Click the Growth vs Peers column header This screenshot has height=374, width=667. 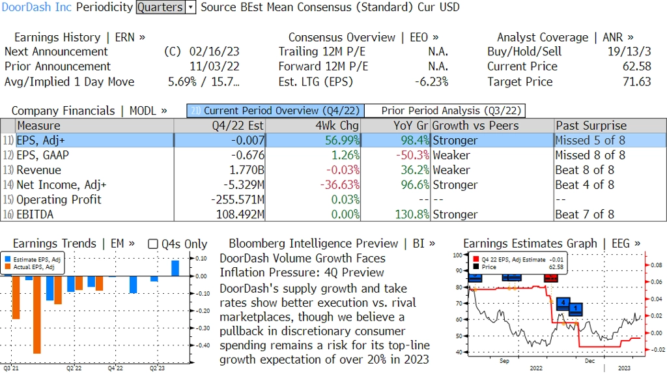click(x=492, y=126)
